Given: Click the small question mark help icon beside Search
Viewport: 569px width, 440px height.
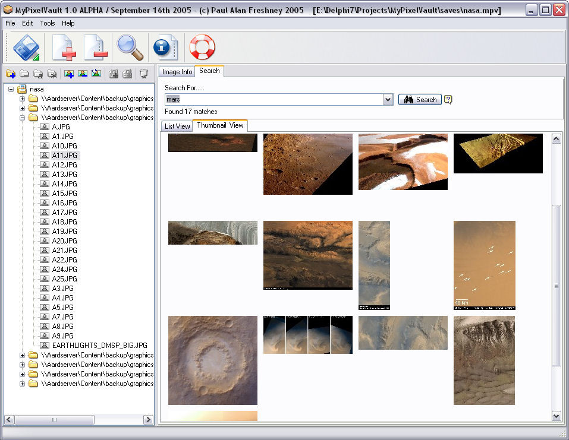Looking at the screenshot, I should pyautogui.click(x=448, y=100).
